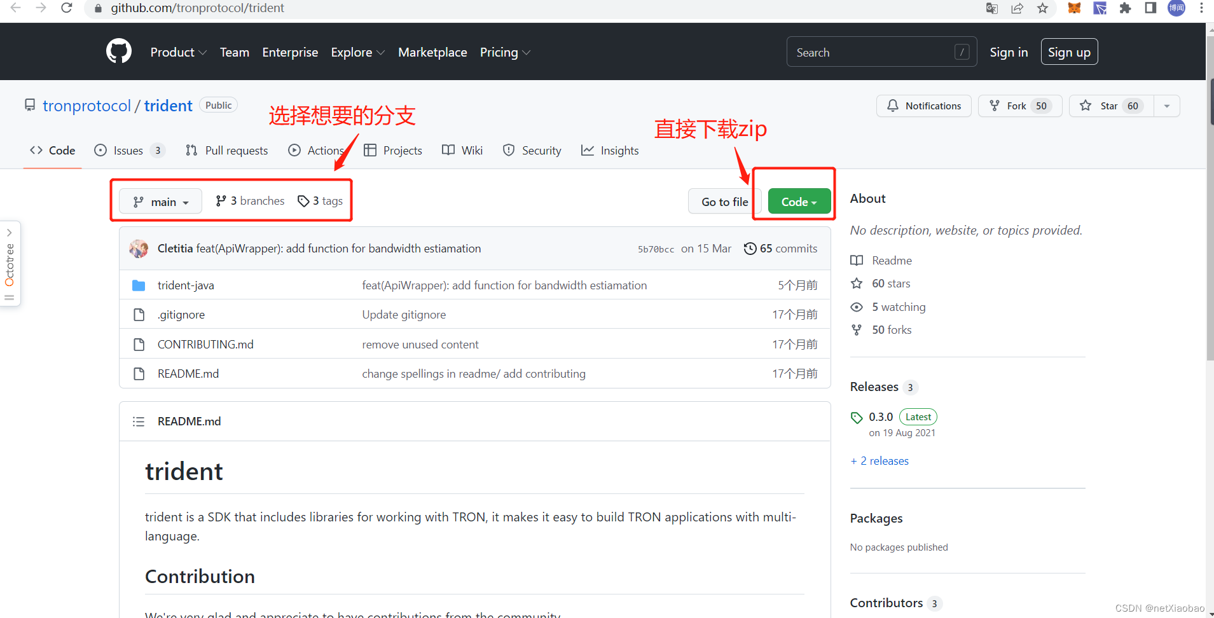Viewport: 1214px width, 618px height.
Task: Open the tronprotocol organization link
Action: 86,106
